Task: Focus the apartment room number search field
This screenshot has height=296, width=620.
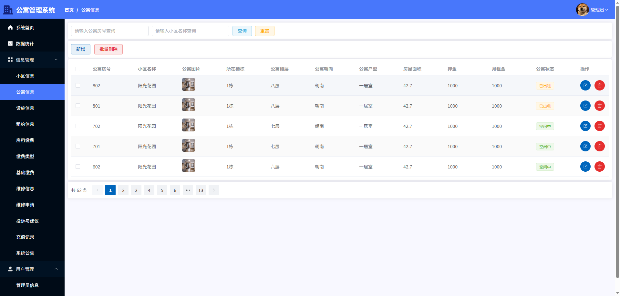Action: coord(110,31)
